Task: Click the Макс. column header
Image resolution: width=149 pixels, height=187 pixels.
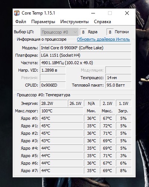Action: pyautogui.click(x=107, y=111)
